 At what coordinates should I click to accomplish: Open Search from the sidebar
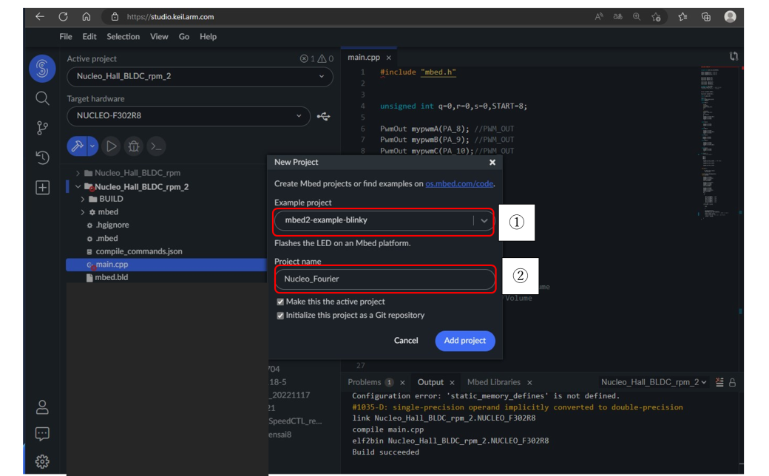(42, 97)
